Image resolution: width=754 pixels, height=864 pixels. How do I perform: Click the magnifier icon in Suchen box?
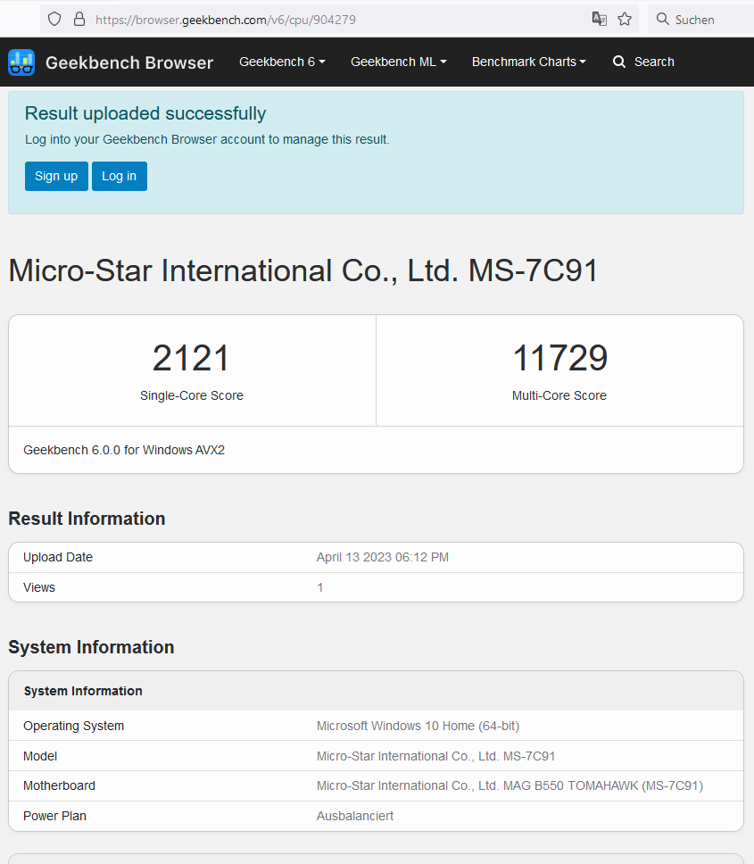tap(663, 20)
